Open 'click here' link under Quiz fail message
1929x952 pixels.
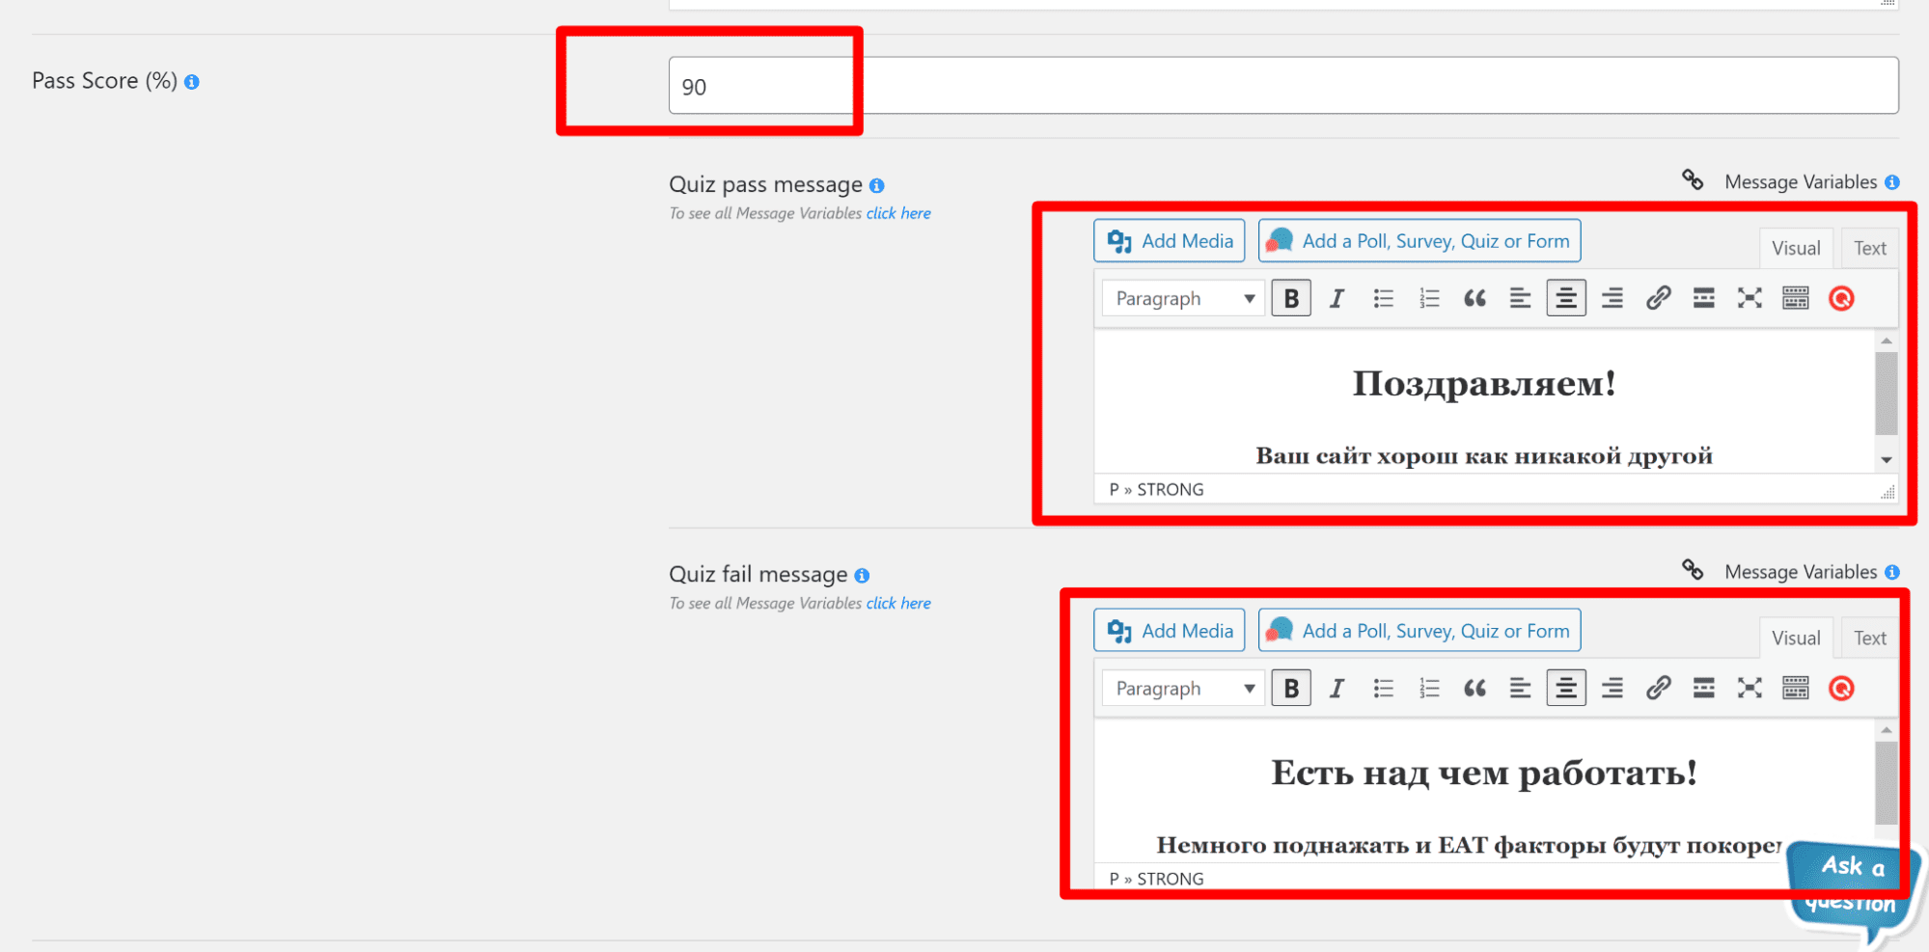point(897,604)
